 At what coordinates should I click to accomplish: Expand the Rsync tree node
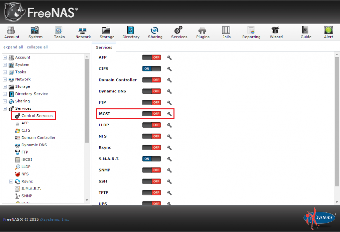(x=11, y=181)
